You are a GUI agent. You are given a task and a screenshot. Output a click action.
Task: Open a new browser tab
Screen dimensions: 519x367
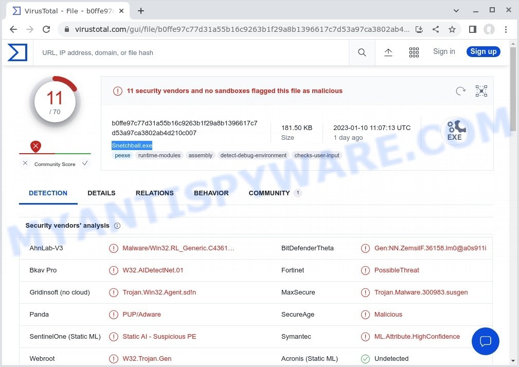coord(141,11)
